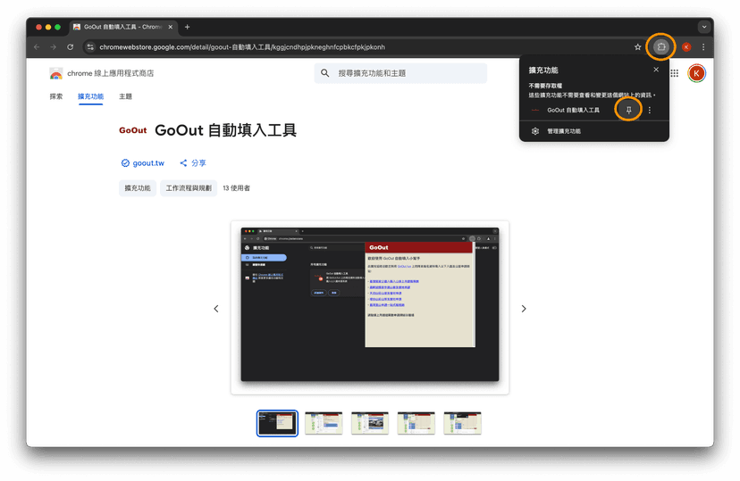Viewport: 740px width, 481px height.
Task: Go back to previous page
Action: [x=37, y=47]
